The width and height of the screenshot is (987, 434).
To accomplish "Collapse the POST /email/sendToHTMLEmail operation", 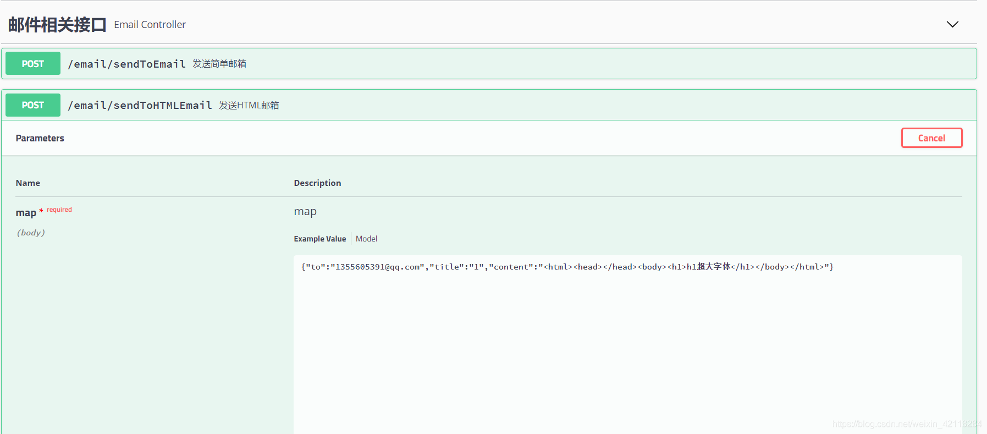I will (x=489, y=105).
